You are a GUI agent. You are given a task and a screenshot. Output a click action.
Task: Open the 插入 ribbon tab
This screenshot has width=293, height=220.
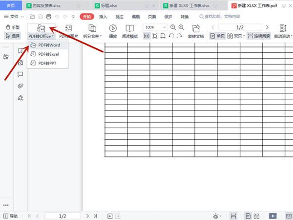[103, 17]
